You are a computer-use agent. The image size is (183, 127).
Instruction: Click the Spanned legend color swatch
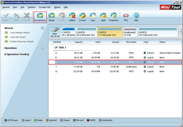47,120
